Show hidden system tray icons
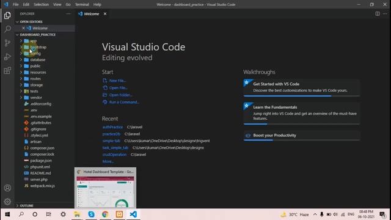 (x=315, y=215)
